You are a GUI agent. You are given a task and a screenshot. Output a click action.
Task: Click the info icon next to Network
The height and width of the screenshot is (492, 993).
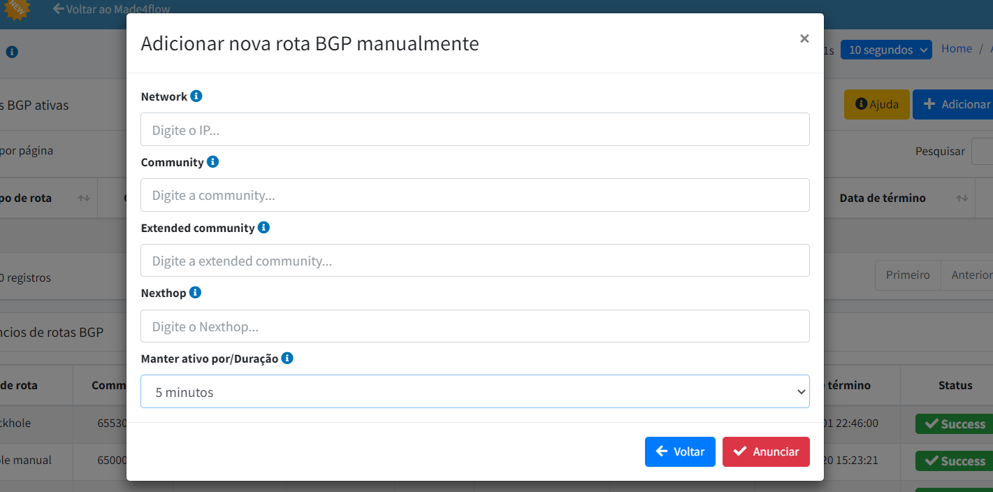(196, 96)
